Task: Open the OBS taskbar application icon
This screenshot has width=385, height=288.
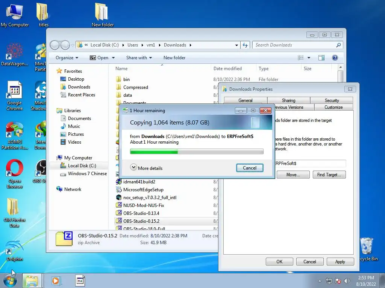Action: (80, 280)
